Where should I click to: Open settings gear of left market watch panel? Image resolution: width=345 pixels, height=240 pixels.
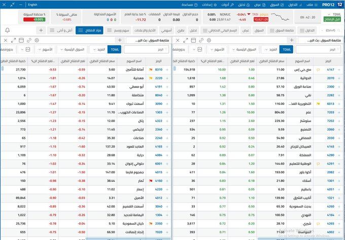click(37, 40)
